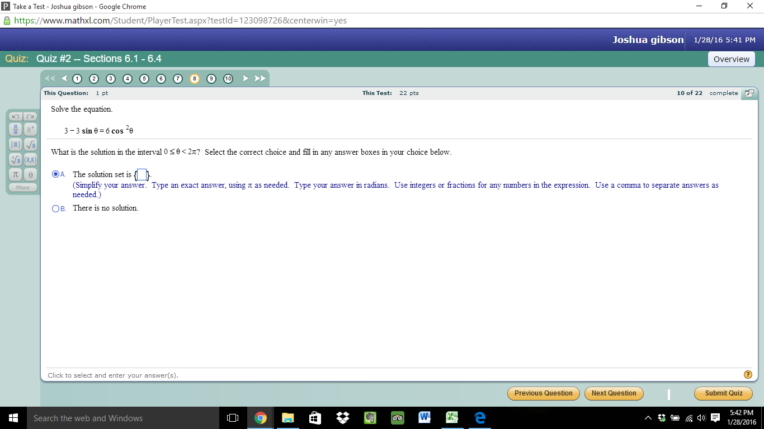Click the open-in-new-window icon near complete
Viewport: 764px width, 429px height.
point(749,93)
